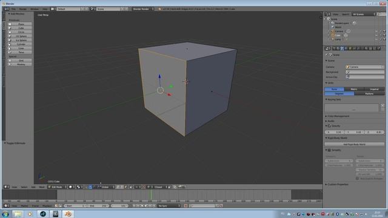Open the Blender Render engine dropdown
Viewport: 388px width, 218px height.
(143, 9)
